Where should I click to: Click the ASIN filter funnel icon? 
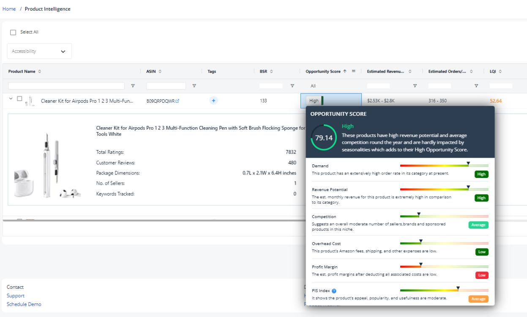coord(194,86)
